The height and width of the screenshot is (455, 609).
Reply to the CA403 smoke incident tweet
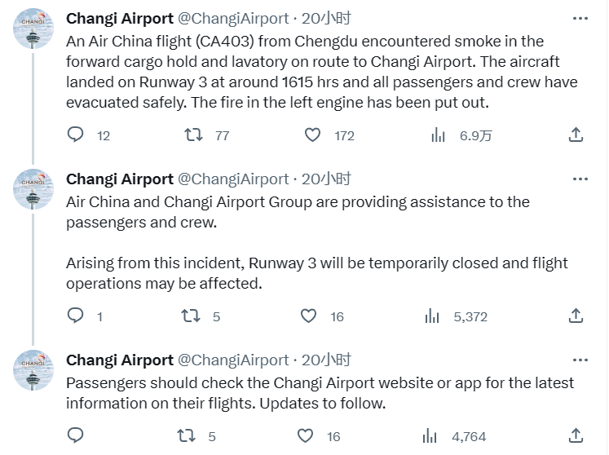[75, 135]
